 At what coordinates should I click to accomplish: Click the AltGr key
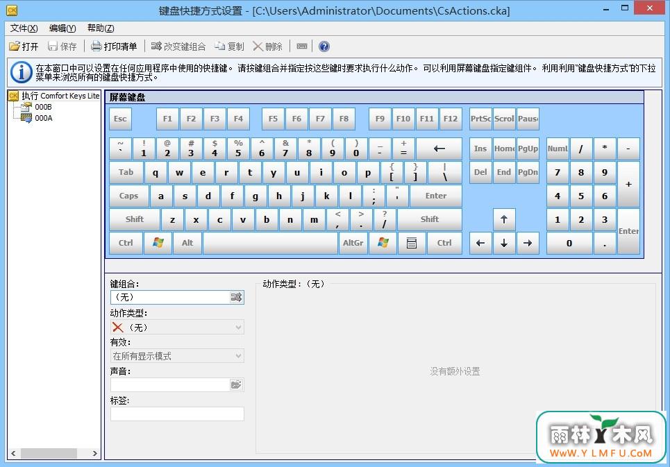click(353, 243)
